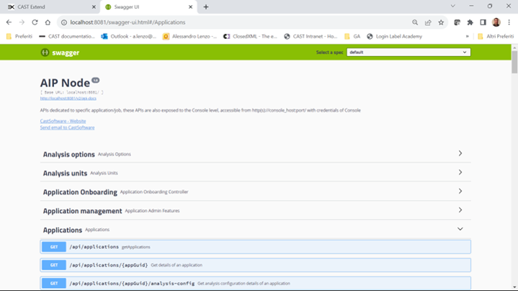Click the page vertical scrollbar thumb
Screen dimensions: 518x291
pos(514,62)
